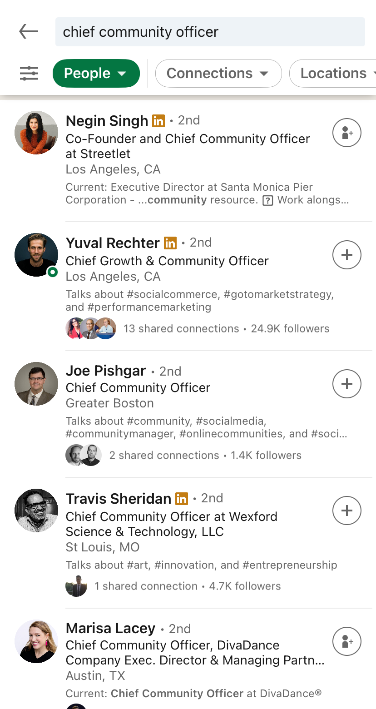View Joe Pishgar's 2 shared connections
376x709 pixels.
point(164,455)
